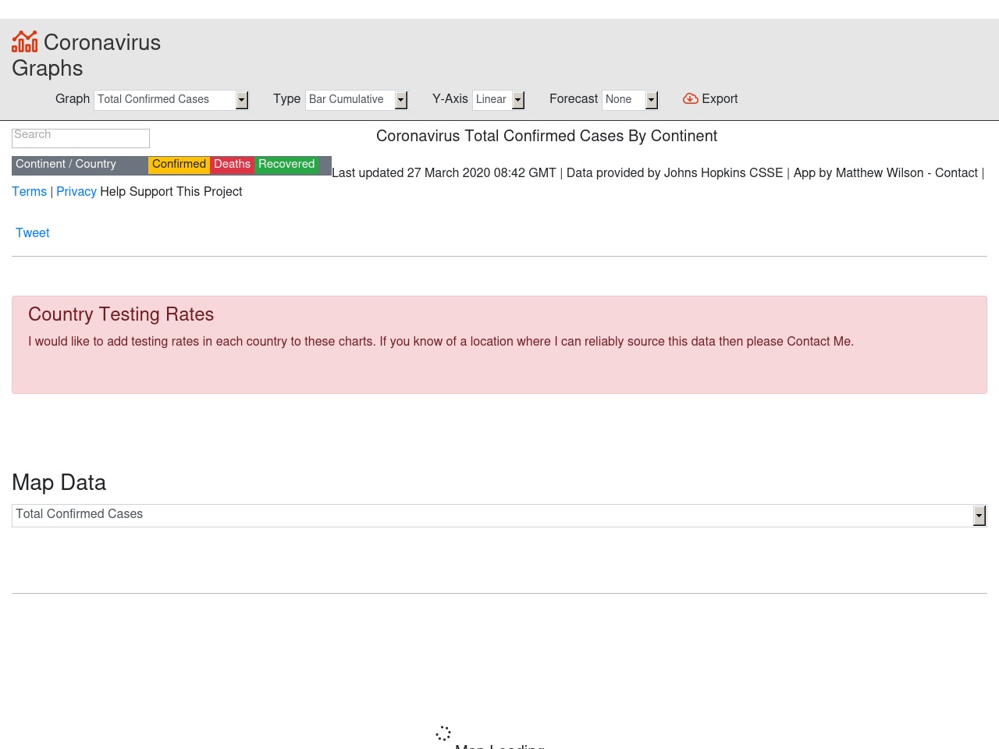
Task: Open the Terms link
Action: coord(29,192)
